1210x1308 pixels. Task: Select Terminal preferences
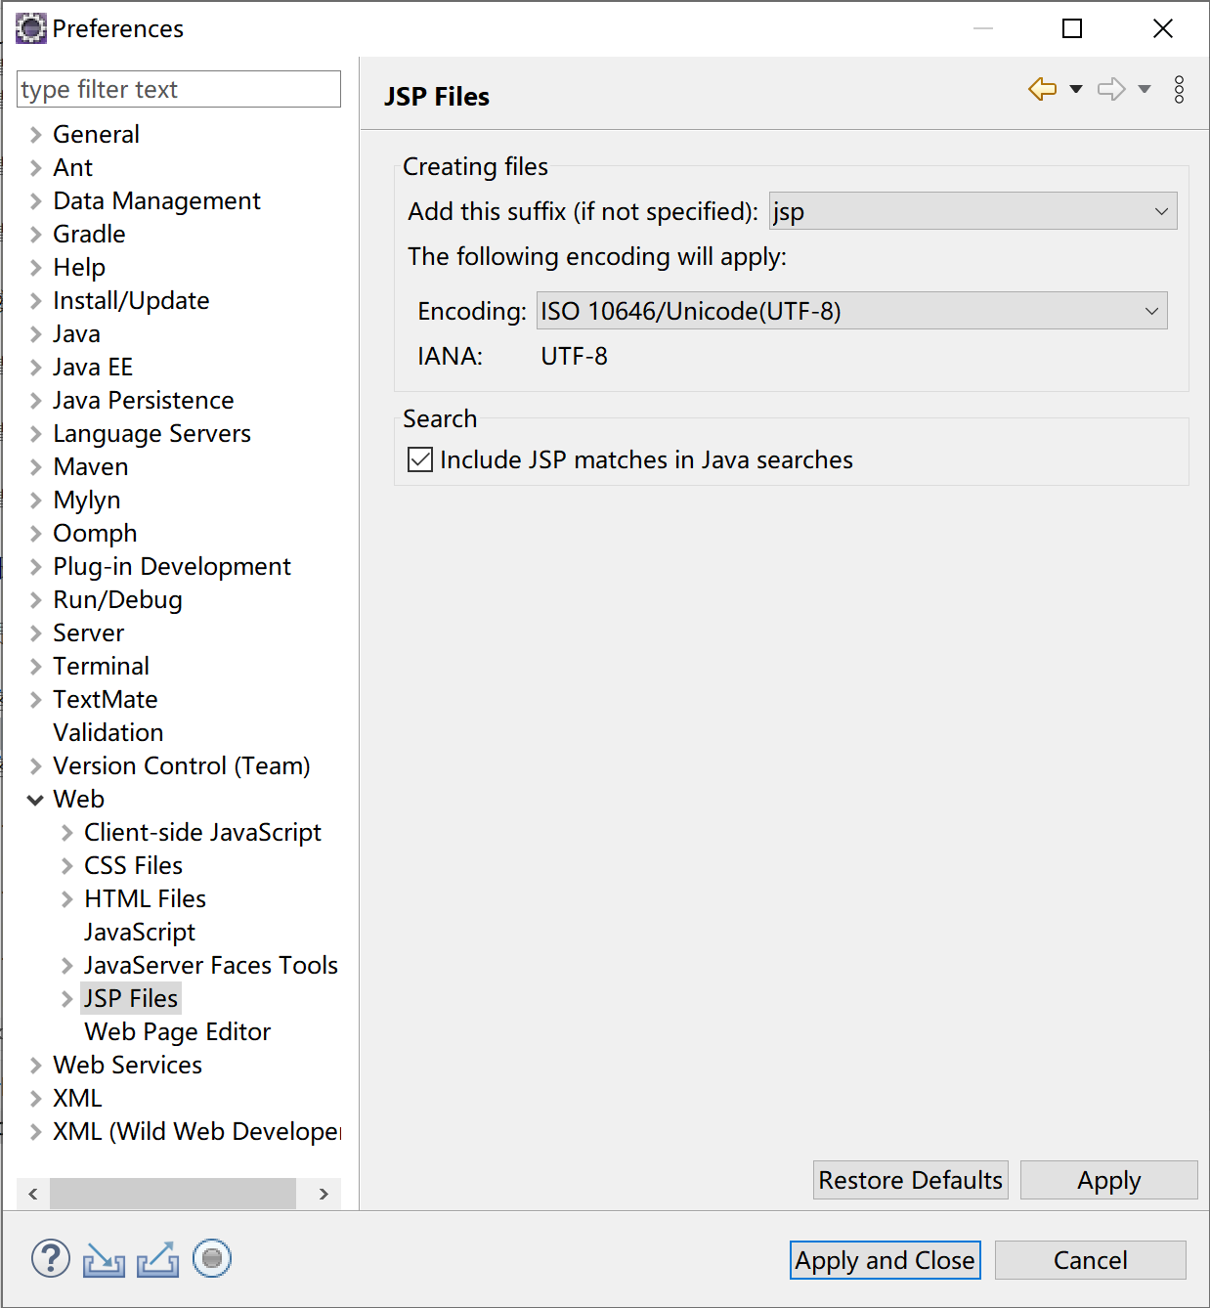101,666
